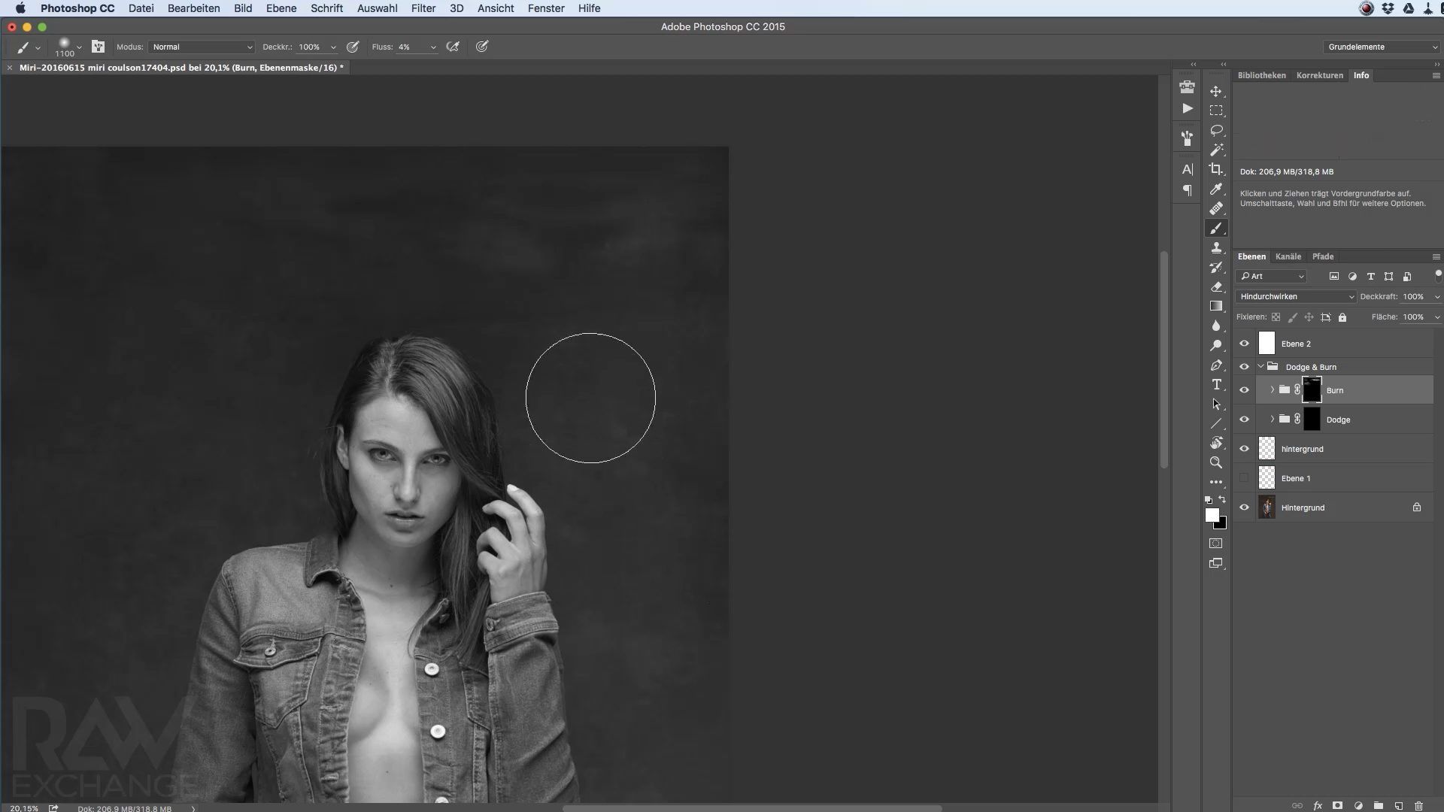
Task: Select the Healing Brush bandage tool
Action: (x=1216, y=208)
